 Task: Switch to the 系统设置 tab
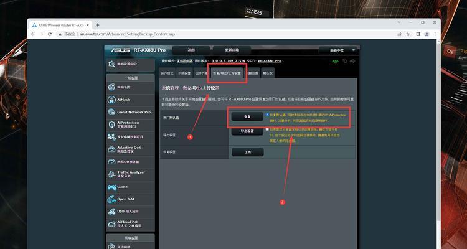[x=184, y=73]
